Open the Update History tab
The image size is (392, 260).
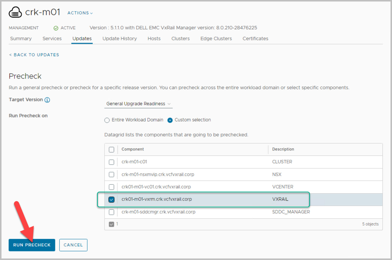pyautogui.click(x=120, y=39)
